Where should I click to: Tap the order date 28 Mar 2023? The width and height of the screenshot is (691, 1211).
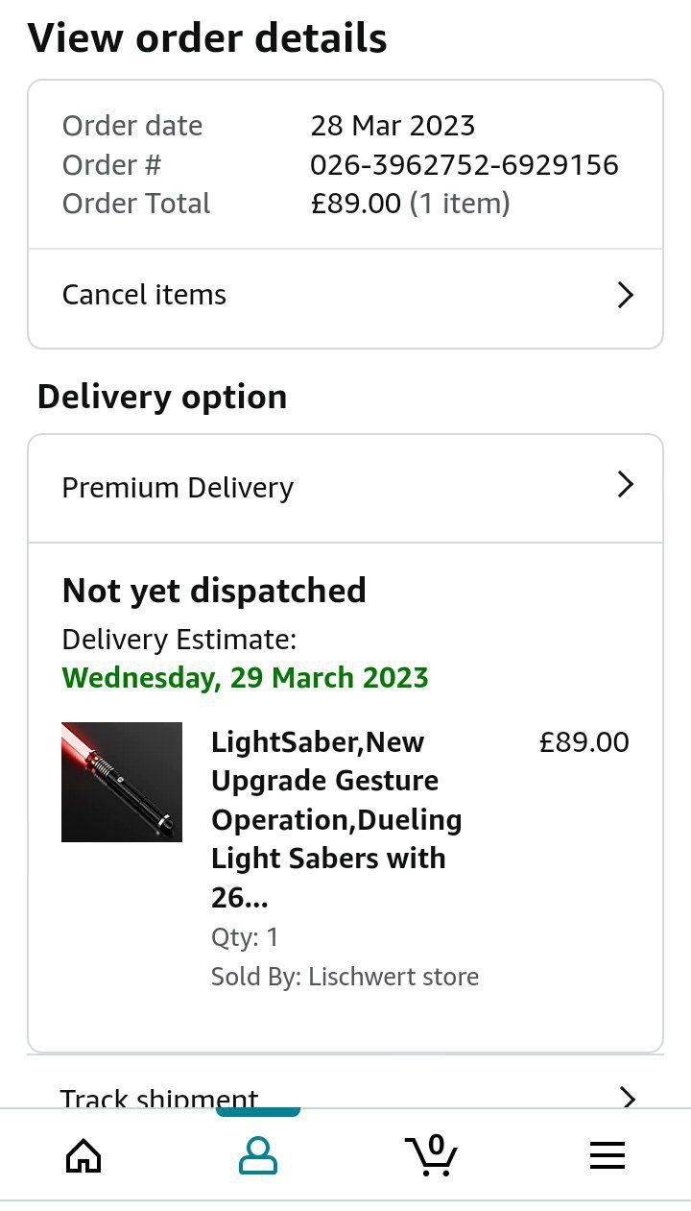click(393, 126)
